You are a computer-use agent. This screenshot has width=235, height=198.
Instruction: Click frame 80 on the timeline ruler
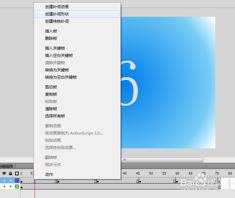pos(230,173)
